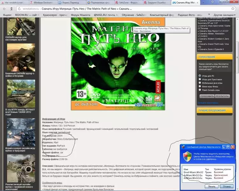This screenshot has width=239, height=191.
Task: Show hidden bookmarks with the » chevron
Action: tap(209, 14)
